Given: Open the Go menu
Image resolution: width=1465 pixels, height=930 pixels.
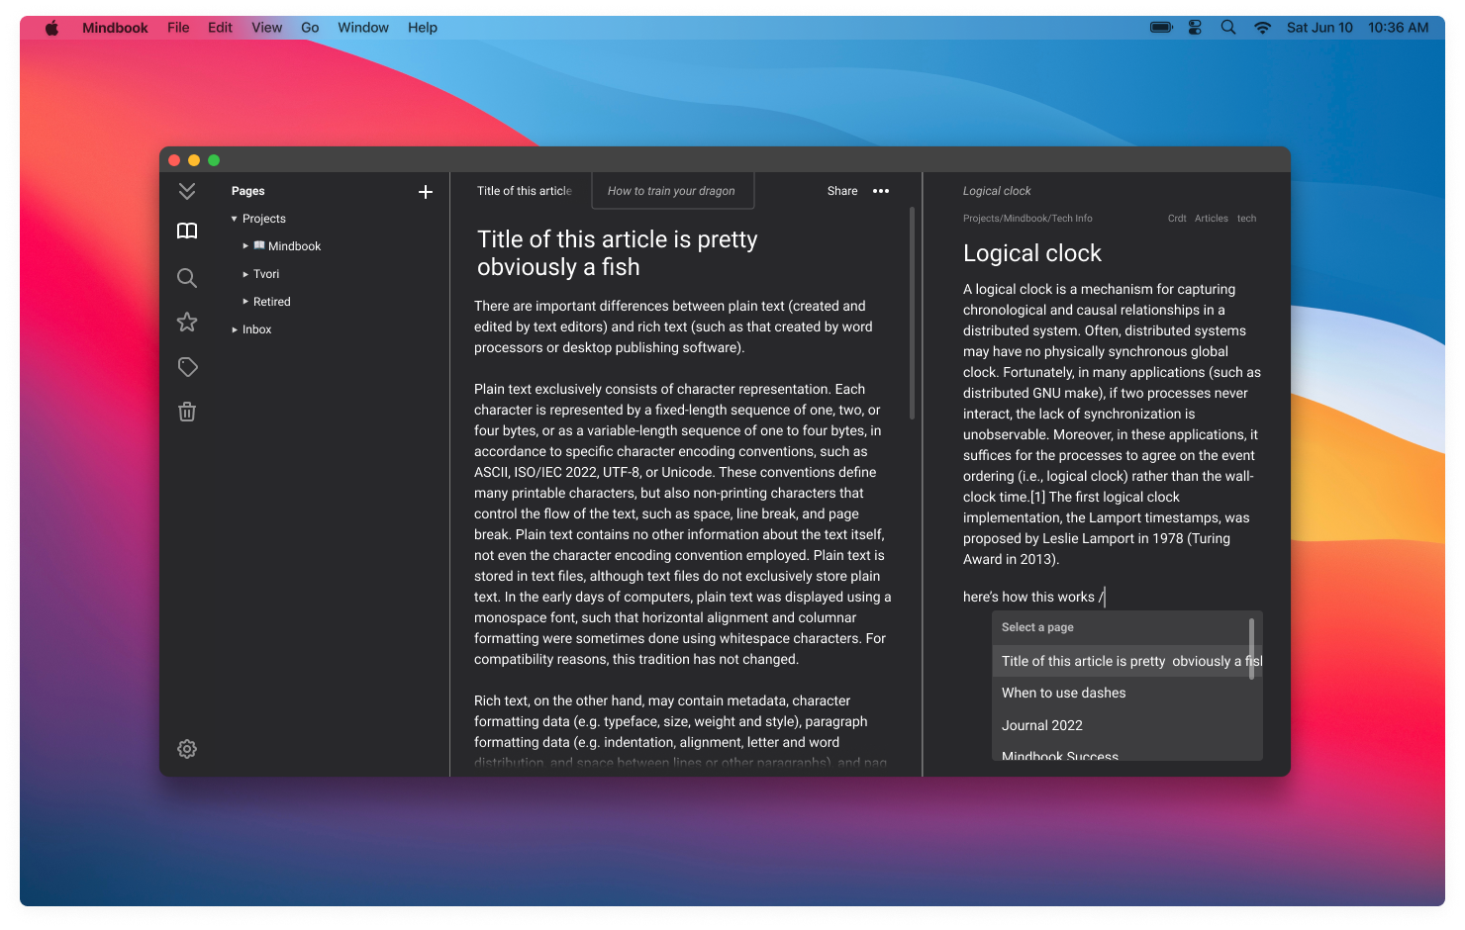Looking at the screenshot, I should click(310, 28).
